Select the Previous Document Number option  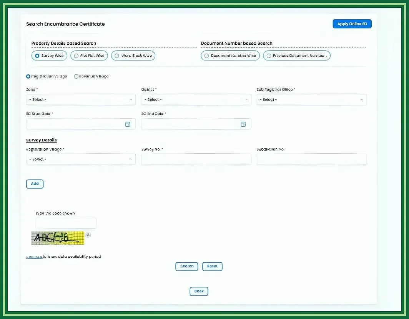tap(297, 55)
